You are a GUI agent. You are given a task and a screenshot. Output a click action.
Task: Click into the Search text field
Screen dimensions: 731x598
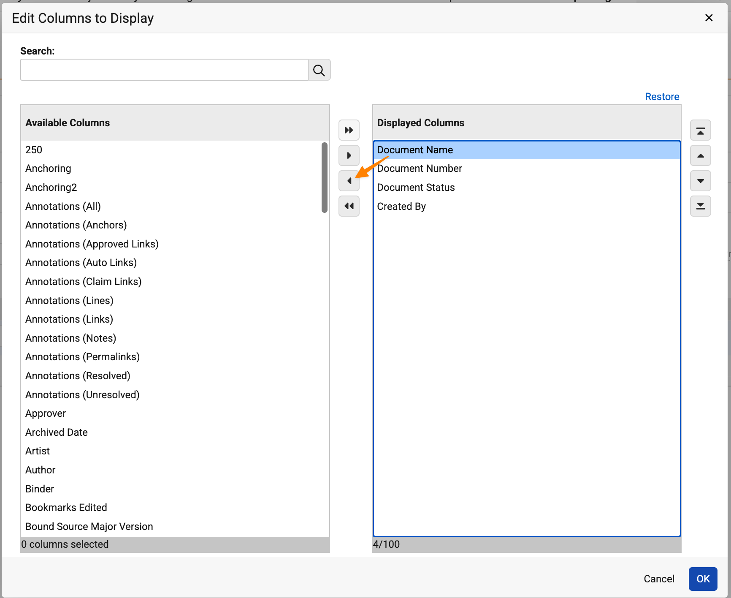pyautogui.click(x=165, y=70)
